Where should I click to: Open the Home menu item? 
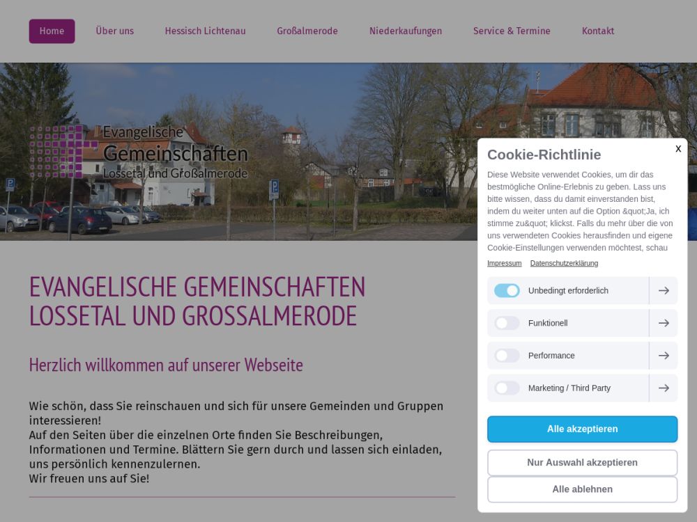(x=52, y=31)
